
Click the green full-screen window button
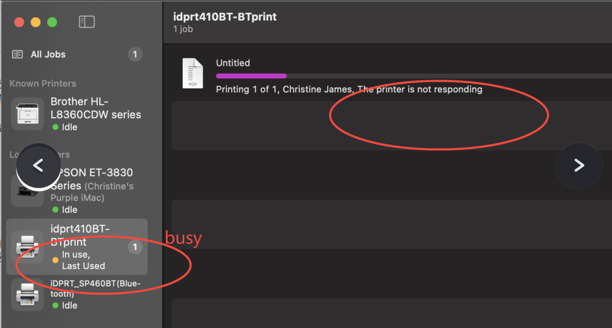coord(52,22)
